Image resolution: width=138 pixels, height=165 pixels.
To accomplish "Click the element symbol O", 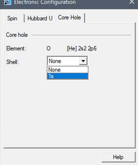I will [49, 48].
